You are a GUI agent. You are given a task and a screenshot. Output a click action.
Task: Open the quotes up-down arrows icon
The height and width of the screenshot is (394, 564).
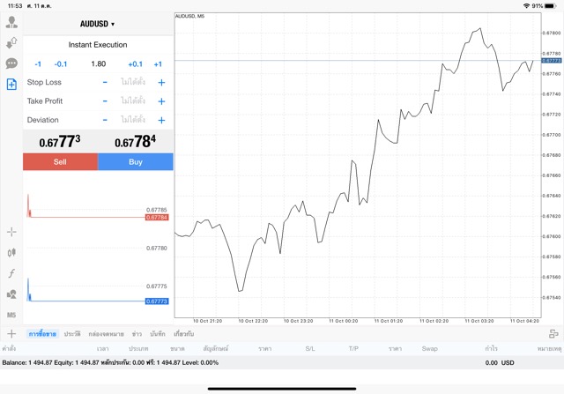pyautogui.click(x=11, y=43)
